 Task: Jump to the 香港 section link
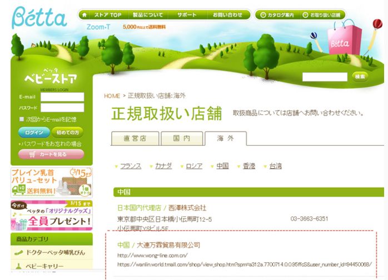[249, 166]
